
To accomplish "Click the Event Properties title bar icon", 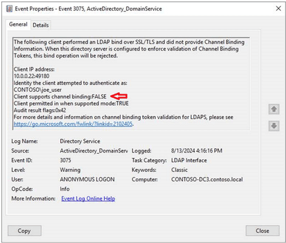I will pos(9,9).
